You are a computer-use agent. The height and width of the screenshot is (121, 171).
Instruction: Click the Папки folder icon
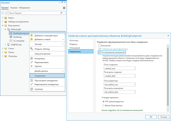click(6, 52)
